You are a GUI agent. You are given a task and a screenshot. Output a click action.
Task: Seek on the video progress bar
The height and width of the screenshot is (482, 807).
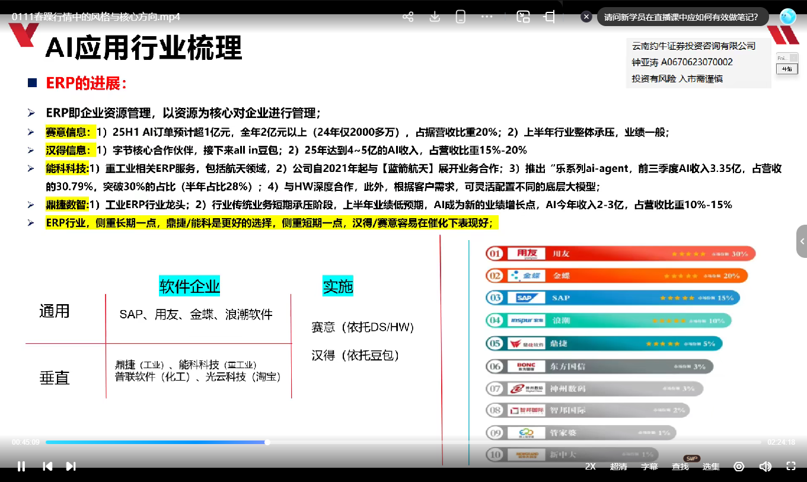coord(403,442)
